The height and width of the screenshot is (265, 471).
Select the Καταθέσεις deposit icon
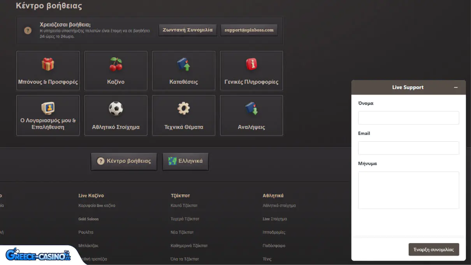point(183,65)
